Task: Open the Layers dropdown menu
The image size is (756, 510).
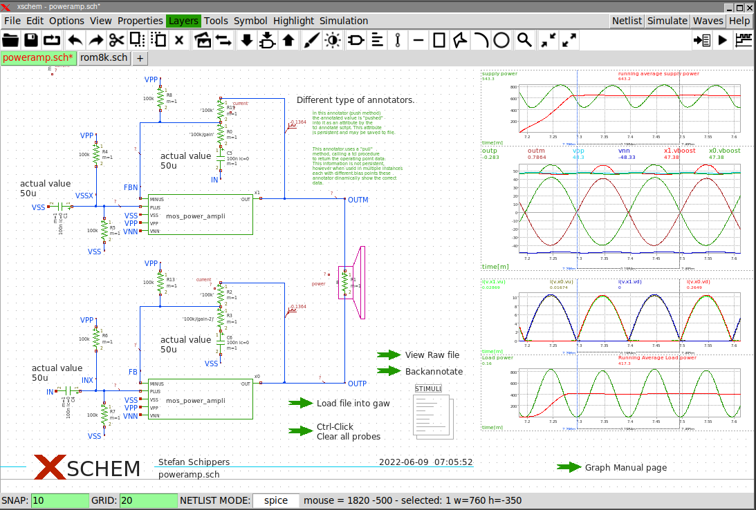Action: pyautogui.click(x=183, y=21)
